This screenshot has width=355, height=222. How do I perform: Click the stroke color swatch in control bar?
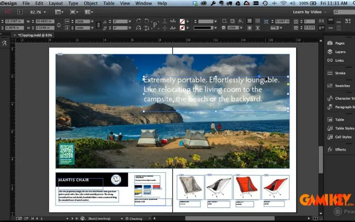pos(182,28)
